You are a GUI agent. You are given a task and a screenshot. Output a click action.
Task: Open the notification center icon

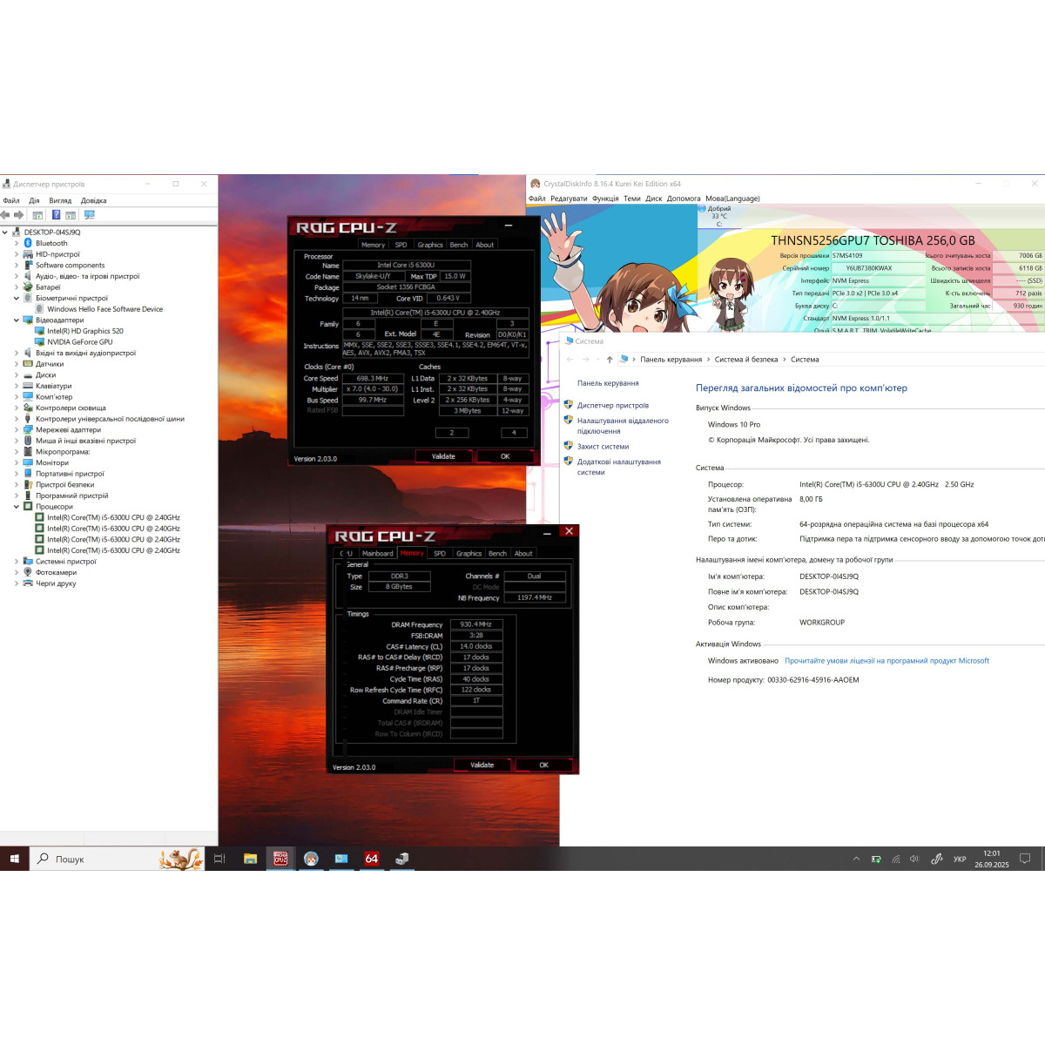click(x=1025, y=859)
